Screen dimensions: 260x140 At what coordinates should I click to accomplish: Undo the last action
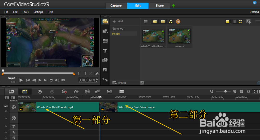pyautogui.click(x=40, y=91)
